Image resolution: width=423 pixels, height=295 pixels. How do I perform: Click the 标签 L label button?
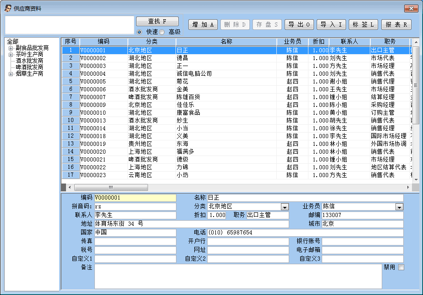tap(363, 25)
